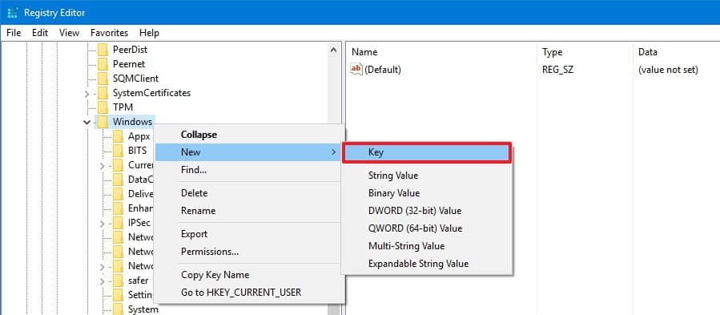Viewport: 720px width, 315px height.
Task: Open the New submenu arrow
Action: pyautogui.click(x=334, y=152)
